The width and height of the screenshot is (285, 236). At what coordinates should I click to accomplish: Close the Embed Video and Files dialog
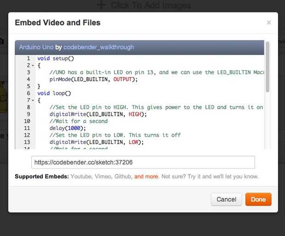[268, 23]
